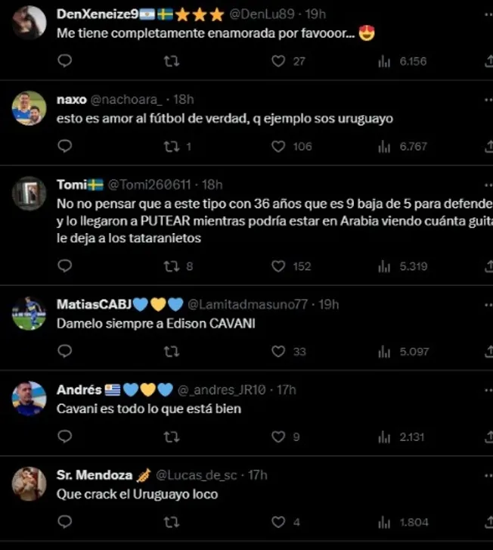Reply to Tomi's tweet about Arabia
This screenshot has height=550, width=493.
pyautogui.click(x=64, y=266)
